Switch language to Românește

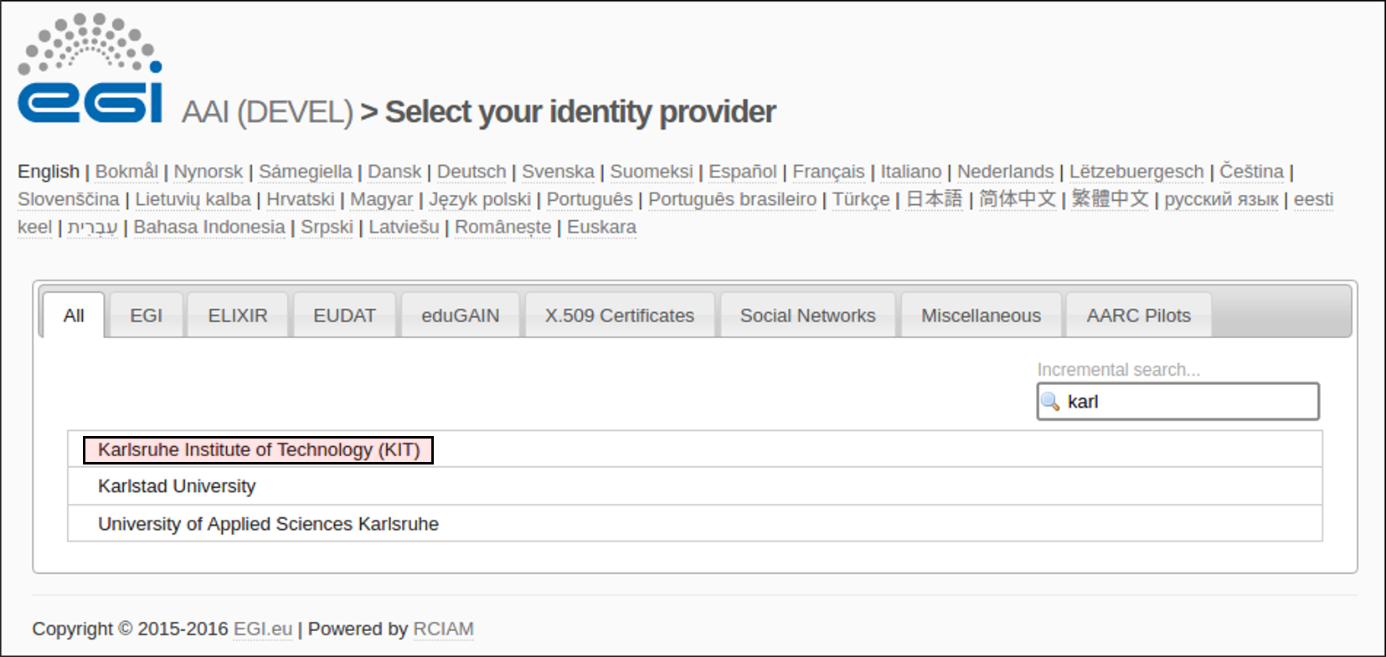[503, 227]
